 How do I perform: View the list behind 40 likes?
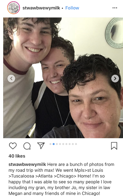(17, 156)
